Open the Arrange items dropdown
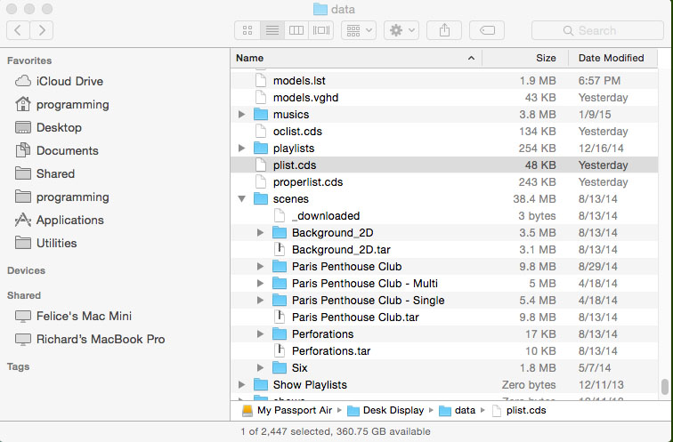Viewport: 673px width, 442px height. pos(360,30)
